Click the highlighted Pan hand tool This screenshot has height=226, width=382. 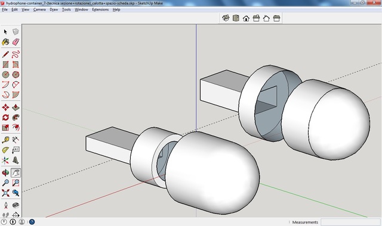point(16,172)
